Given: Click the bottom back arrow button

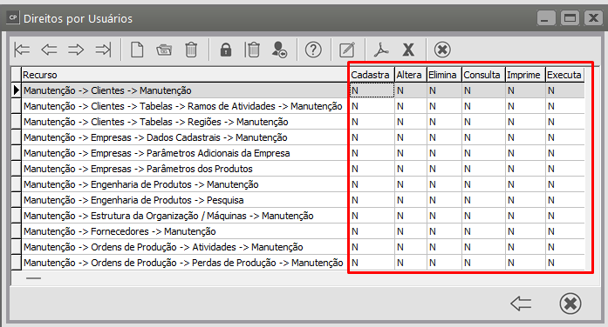Looking at the screenshot, I should [521, 304].
